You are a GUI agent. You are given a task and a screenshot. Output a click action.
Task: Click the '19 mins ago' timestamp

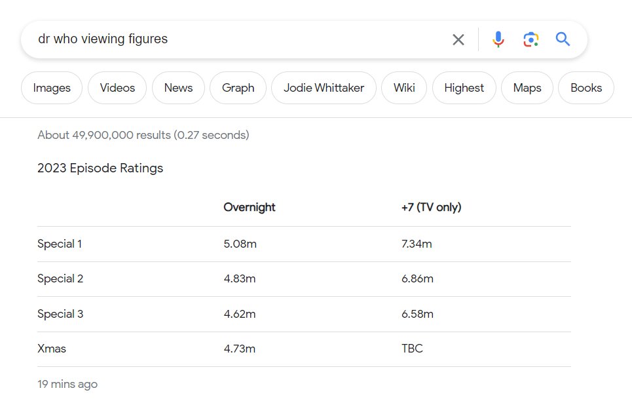click(67, 384)
